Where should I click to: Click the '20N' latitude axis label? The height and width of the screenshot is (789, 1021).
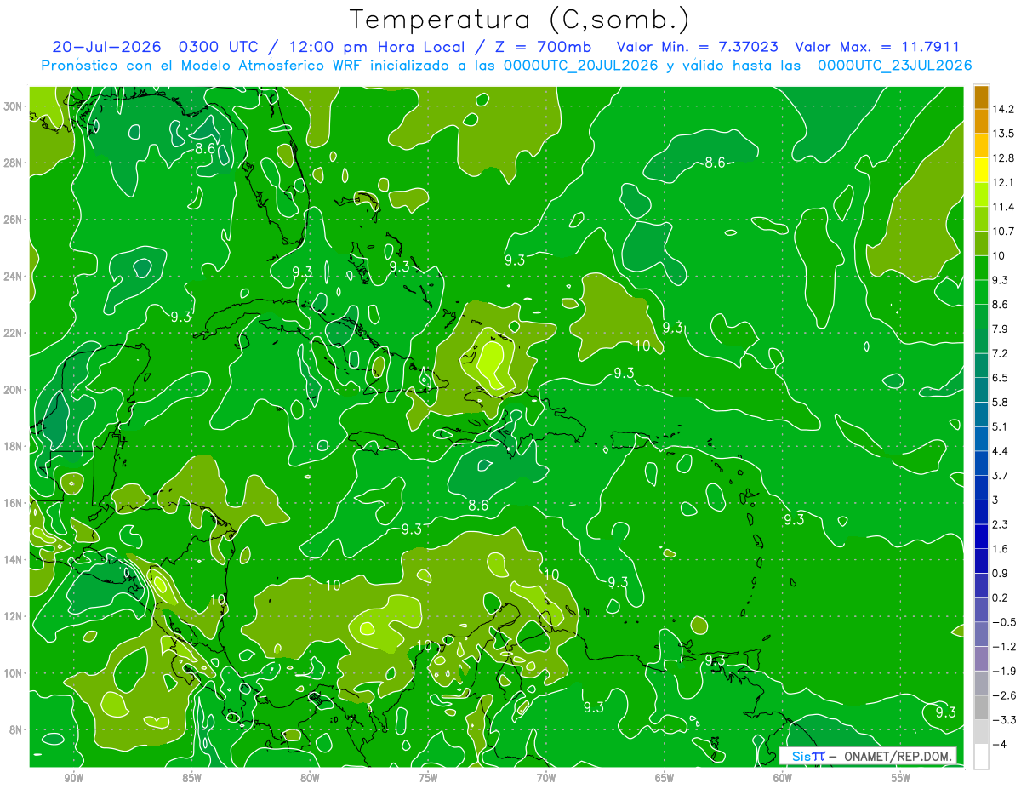pos(14,390)
